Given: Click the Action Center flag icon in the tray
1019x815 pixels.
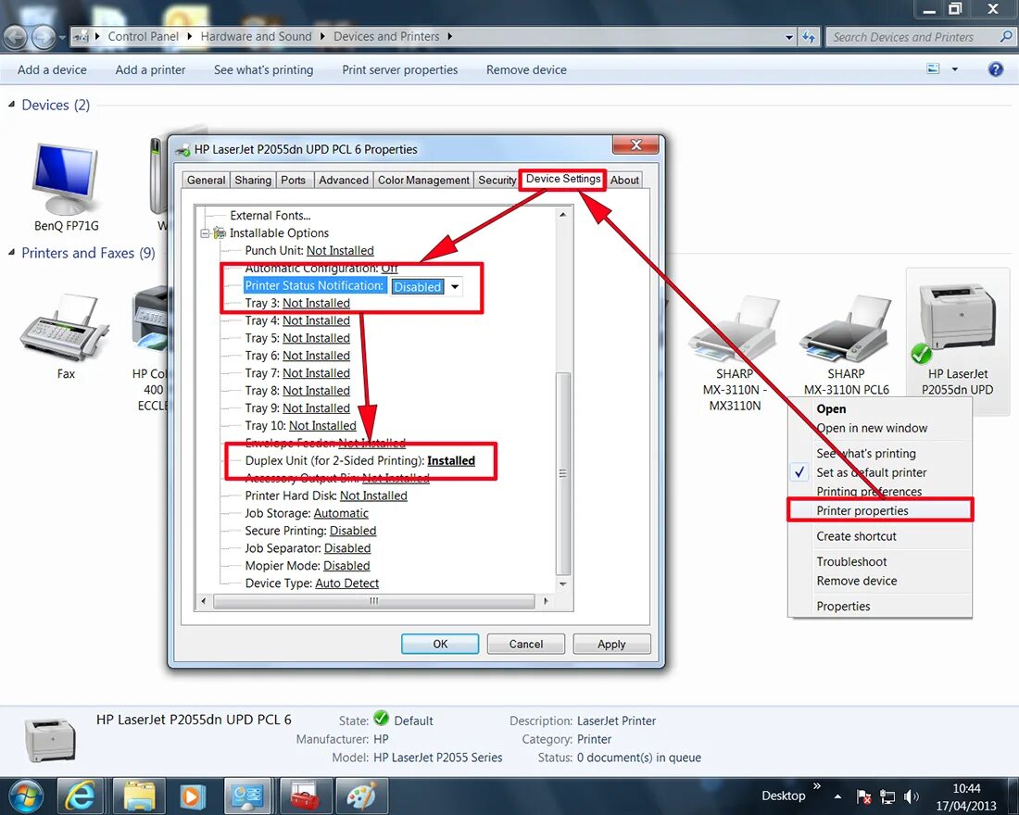Looking at the screenshot, I should [x=863, y=796].
